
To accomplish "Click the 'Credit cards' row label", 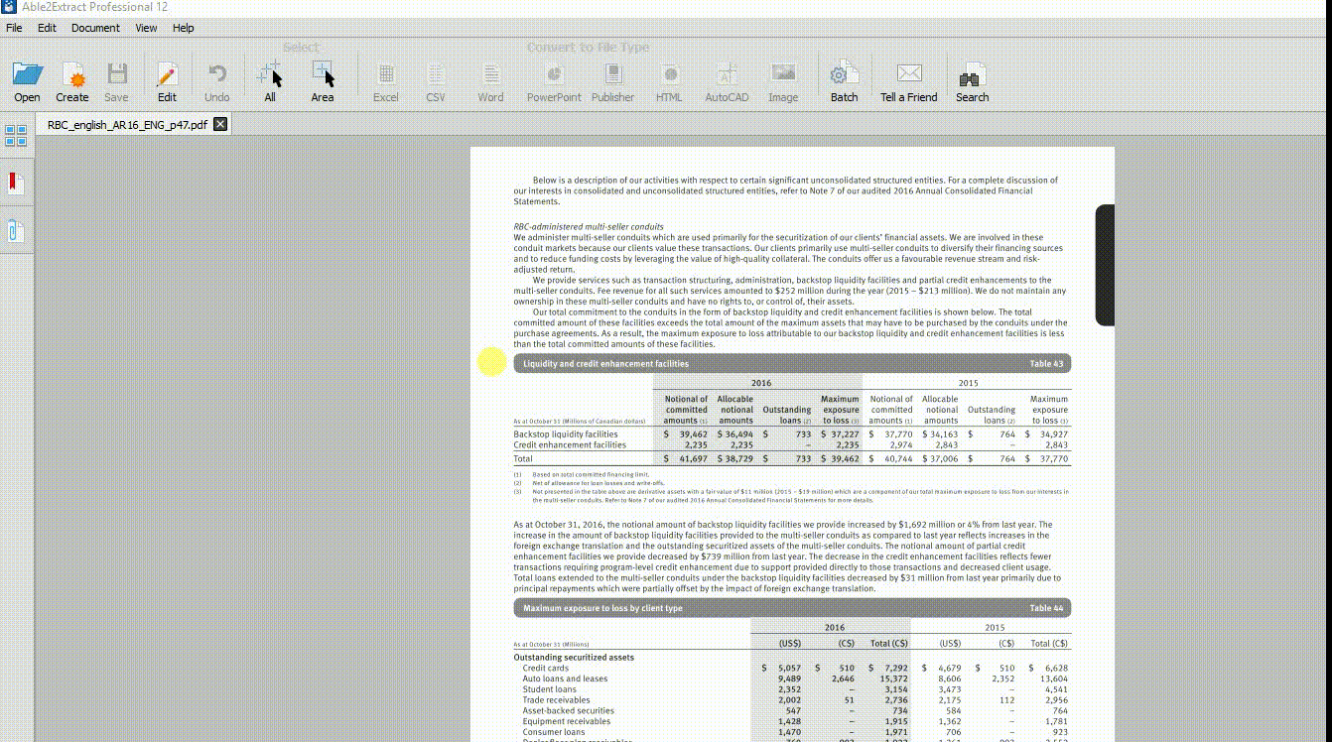I will (x=546, y=669).
